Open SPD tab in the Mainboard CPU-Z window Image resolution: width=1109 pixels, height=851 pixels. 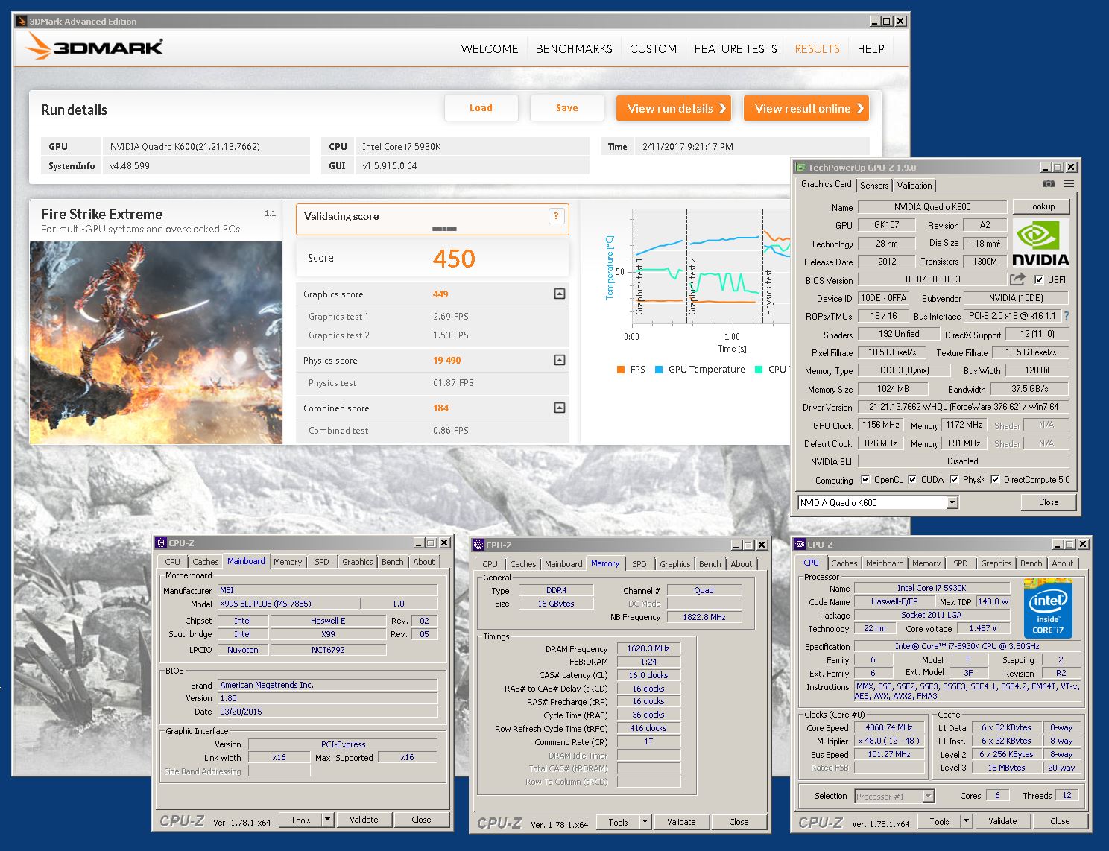(322, 562)
